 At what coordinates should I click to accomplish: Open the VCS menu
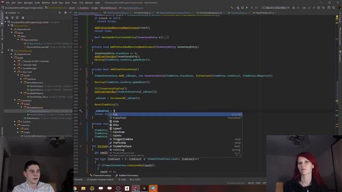pyautogui.click(x=81, y=3)
